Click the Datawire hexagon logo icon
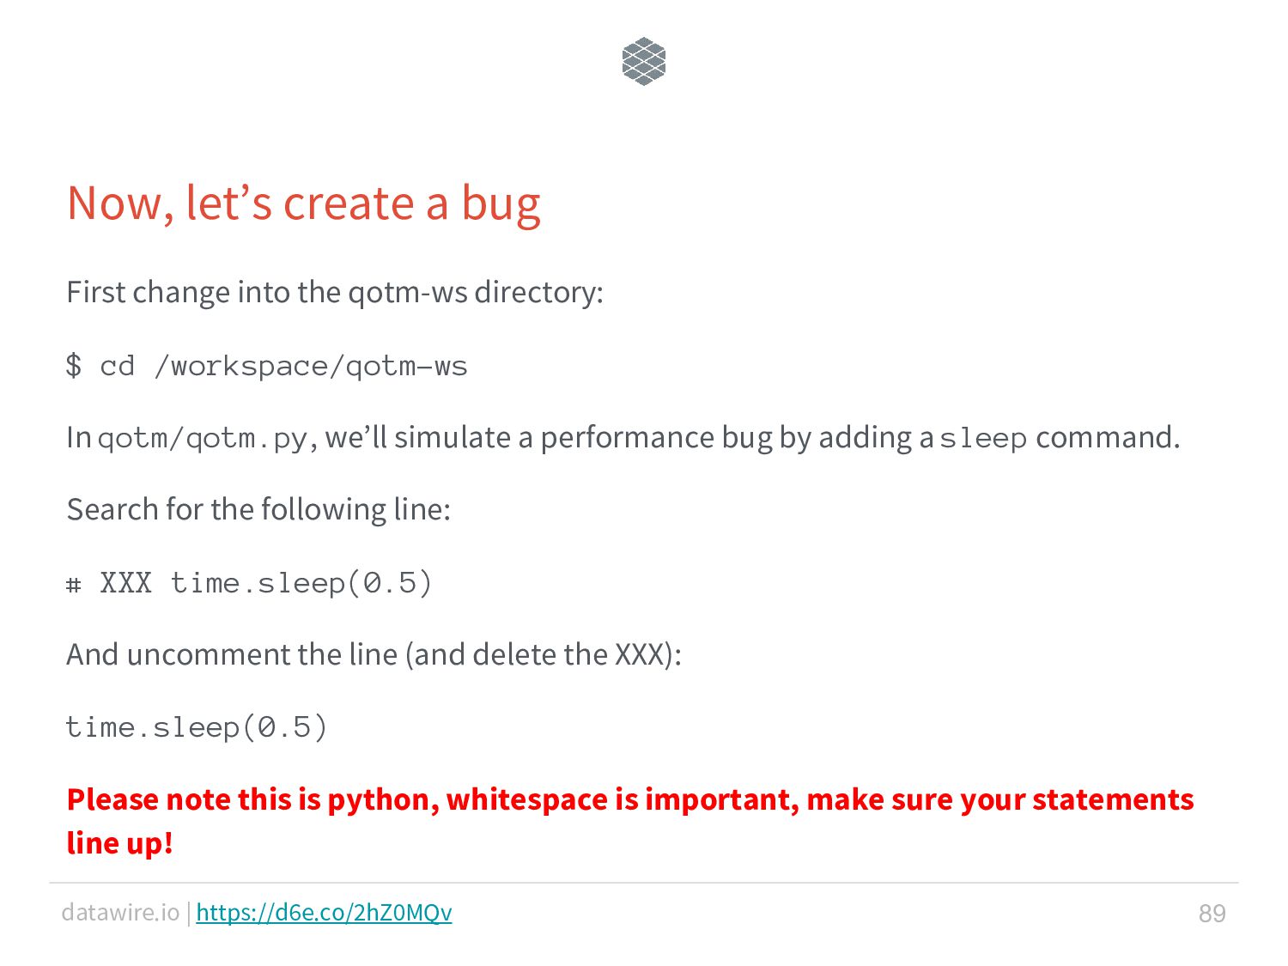The height and width of the screenshot is (966, 1288). pyautogui.click(x=644, y=62)
